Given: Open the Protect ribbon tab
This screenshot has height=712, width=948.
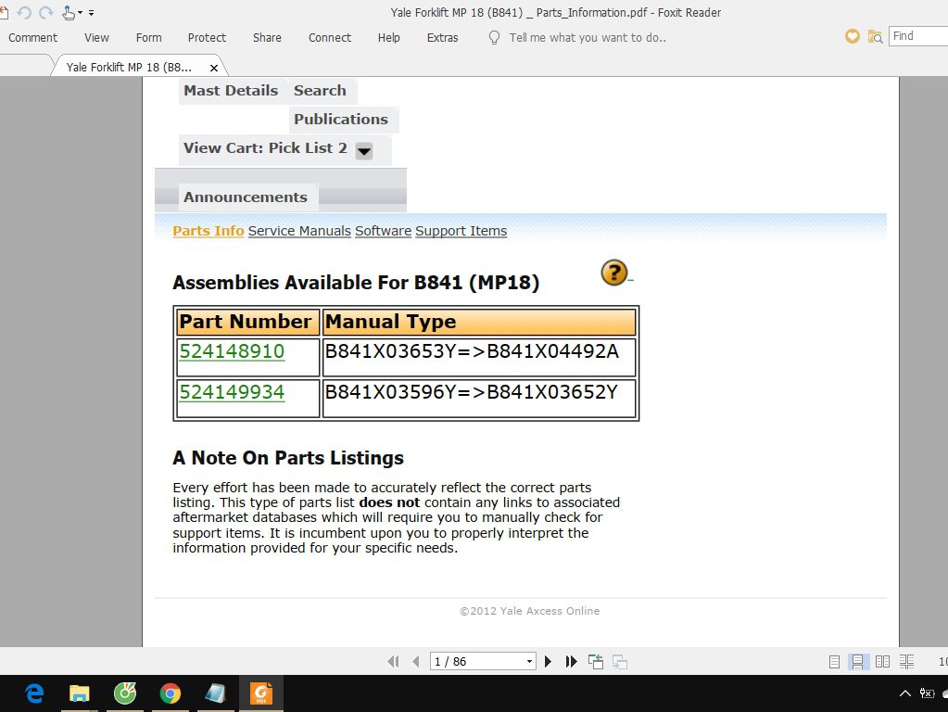Looking at the screenshot, I should point(207,37).
